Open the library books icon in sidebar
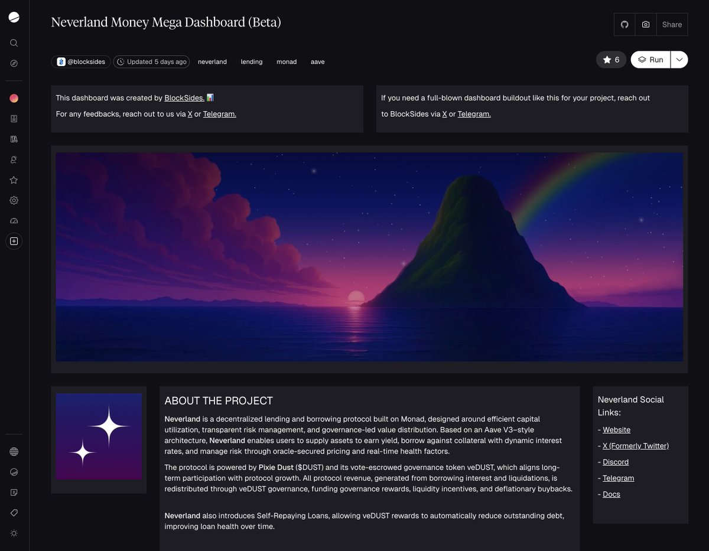 coord(14,139)
